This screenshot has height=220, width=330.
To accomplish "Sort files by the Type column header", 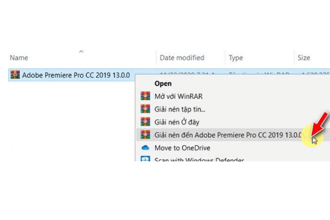I will pyautogui.click(x=236, y=58).
